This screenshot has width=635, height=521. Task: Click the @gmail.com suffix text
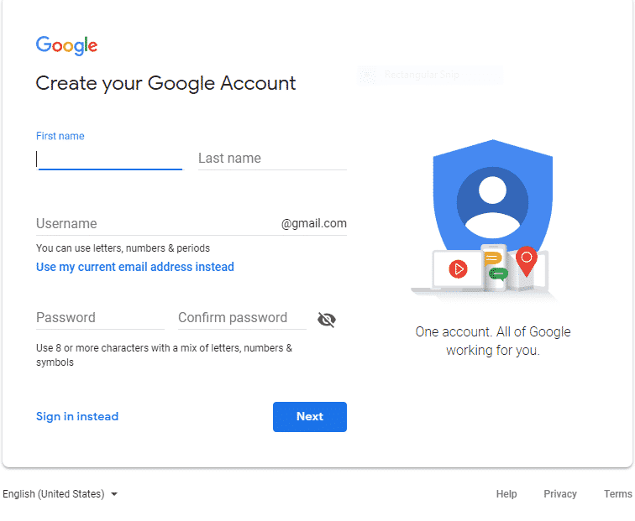(313, 224)
